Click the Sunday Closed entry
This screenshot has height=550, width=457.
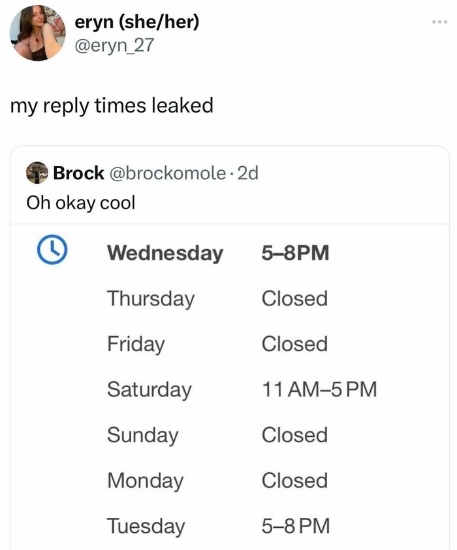[294, 435]
